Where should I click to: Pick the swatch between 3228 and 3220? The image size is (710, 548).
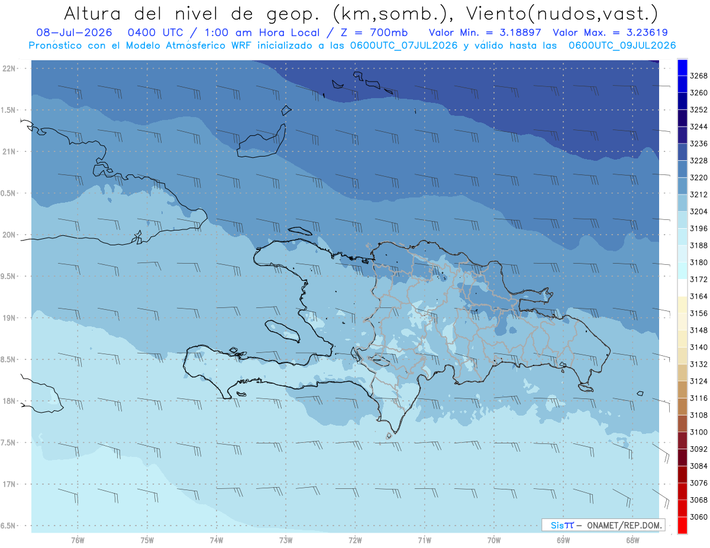coord(682,169)
